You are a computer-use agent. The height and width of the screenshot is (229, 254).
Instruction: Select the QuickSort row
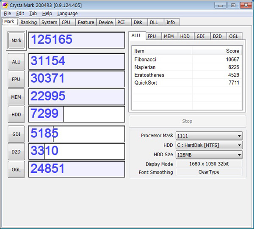point(187,83)
